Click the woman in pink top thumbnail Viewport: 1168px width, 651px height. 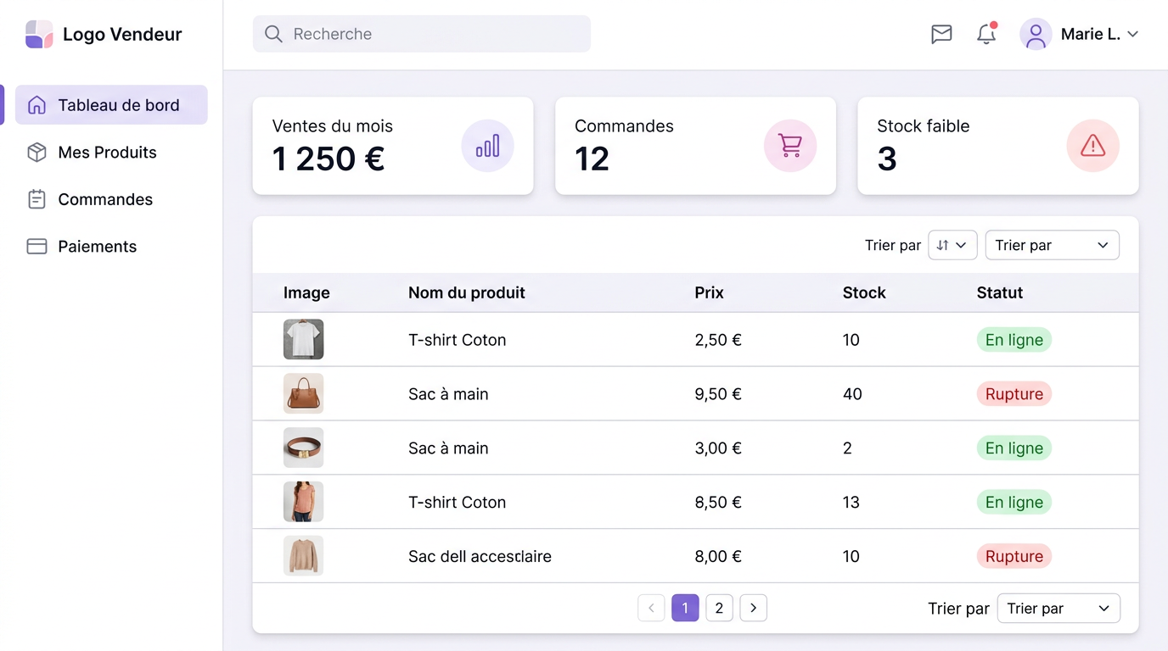pos(303,502)
